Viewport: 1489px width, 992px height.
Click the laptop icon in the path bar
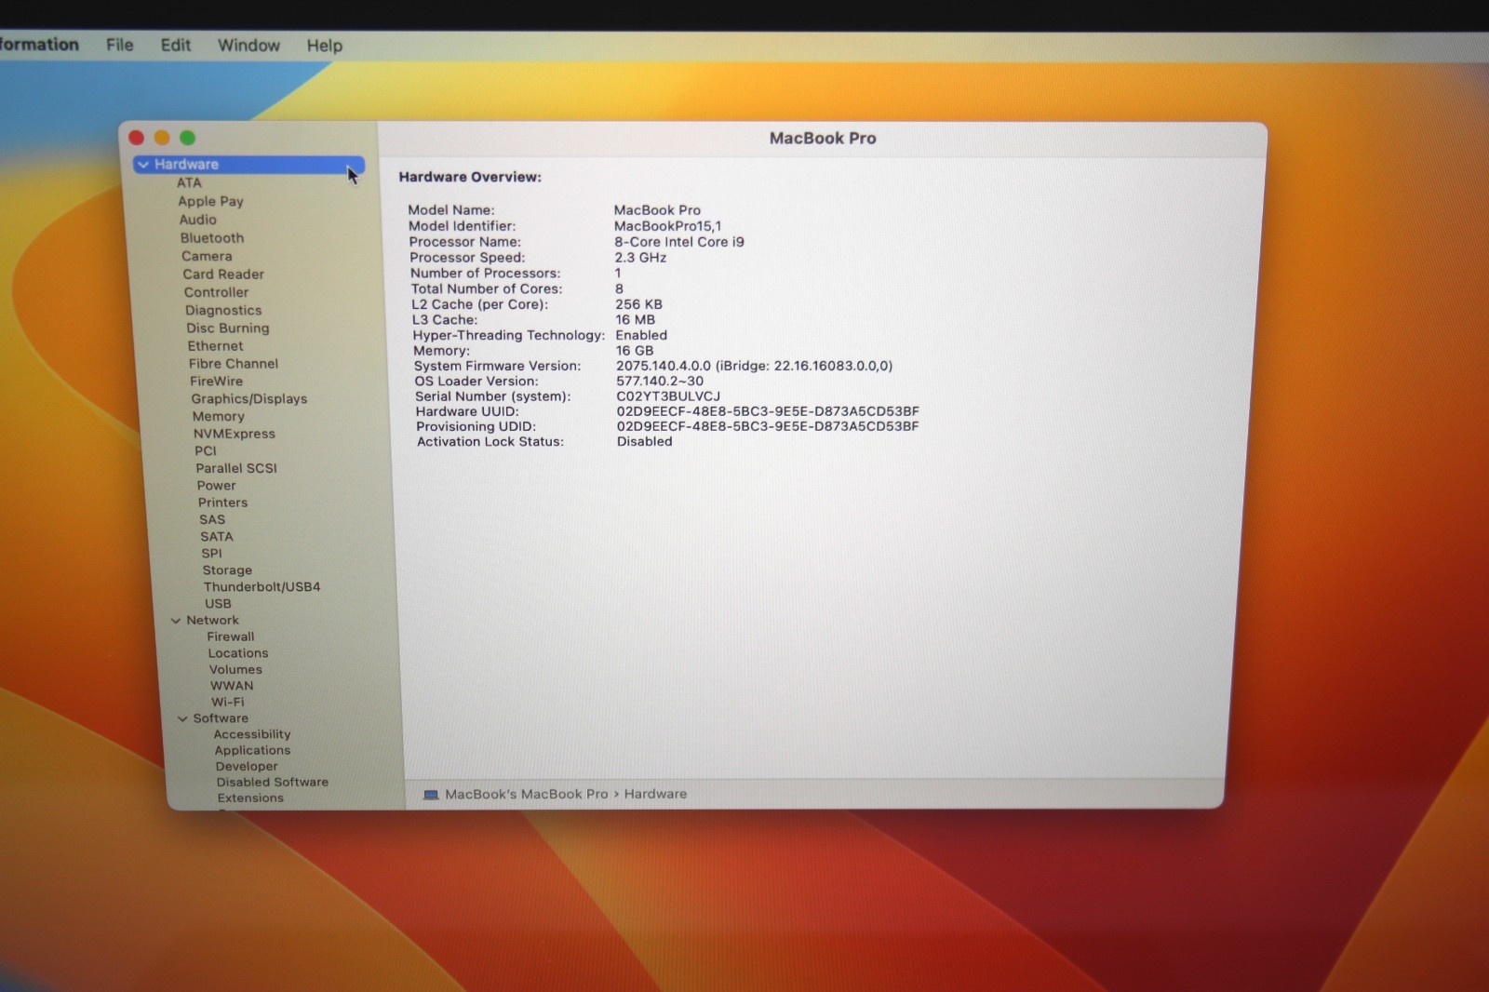[x=431, y=795]
